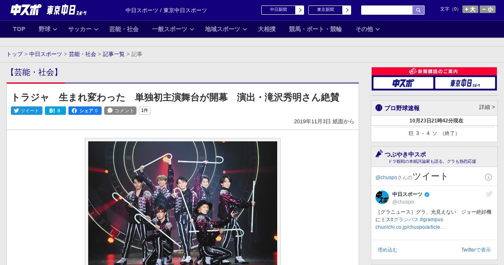Click the article stage photo

183,203
